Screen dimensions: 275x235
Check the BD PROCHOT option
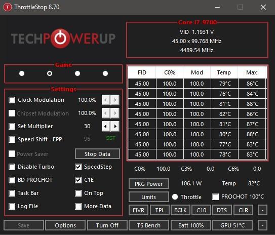point(12,180)
